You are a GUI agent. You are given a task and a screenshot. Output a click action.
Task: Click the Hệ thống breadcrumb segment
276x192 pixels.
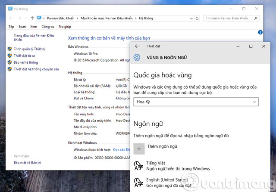[x=146, y=18]
